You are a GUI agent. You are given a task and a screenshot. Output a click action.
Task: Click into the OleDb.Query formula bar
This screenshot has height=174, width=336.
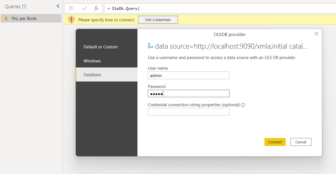(220, 8)
